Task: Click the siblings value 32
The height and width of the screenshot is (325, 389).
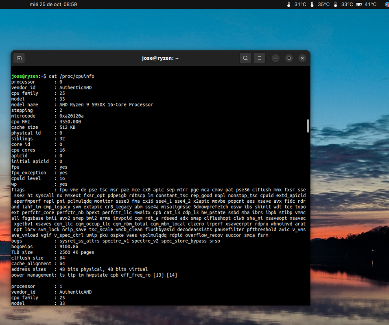Action: [x=62, y=139]
